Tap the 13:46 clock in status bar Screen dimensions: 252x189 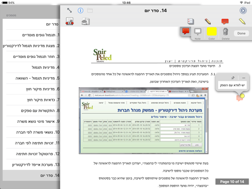tap(126, 3)
